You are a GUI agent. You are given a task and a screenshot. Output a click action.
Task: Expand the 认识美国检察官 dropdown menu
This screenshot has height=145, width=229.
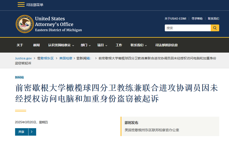tap(61, 45)
